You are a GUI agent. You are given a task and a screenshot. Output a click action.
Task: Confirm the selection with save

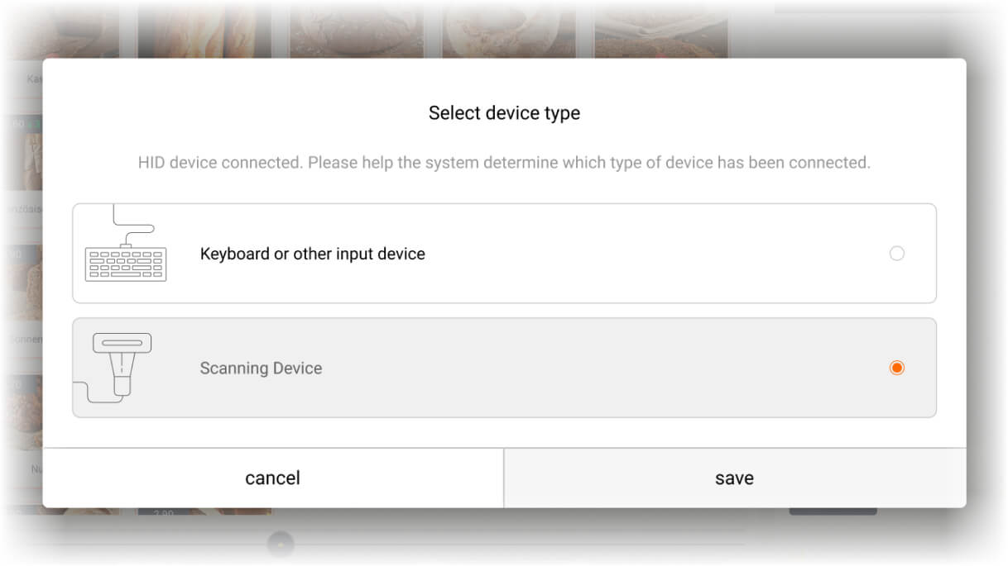tap(734, 478)
